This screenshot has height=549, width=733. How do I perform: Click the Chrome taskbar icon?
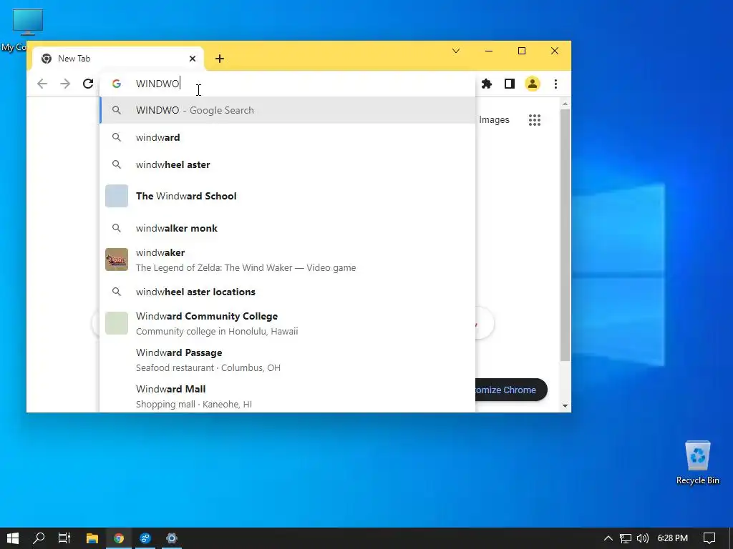pyautogui.click(x=119, y=538)
